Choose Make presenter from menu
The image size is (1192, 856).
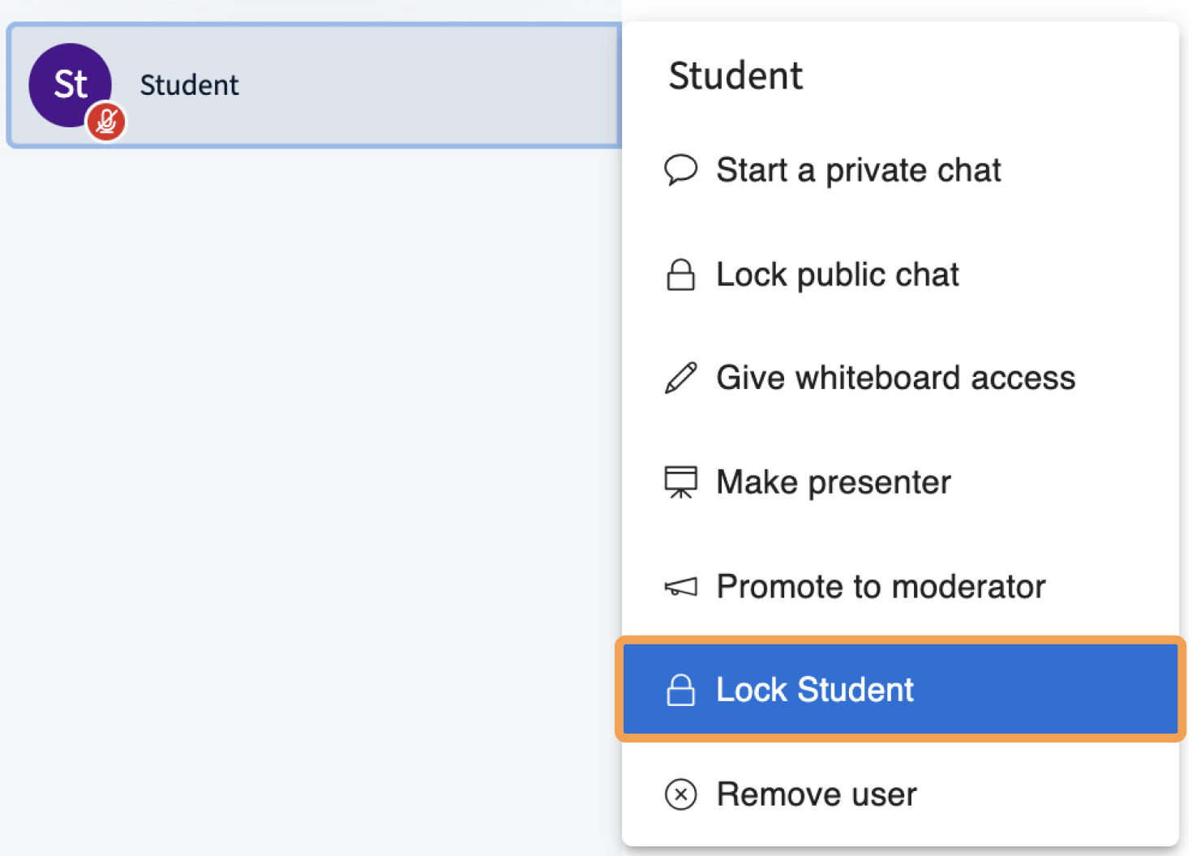click(833, 482)
